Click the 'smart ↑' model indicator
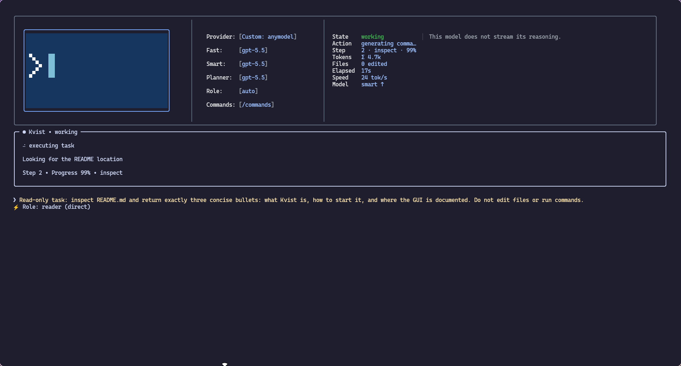The height and width of the screenshot is (366, 681). click(372, 84)
